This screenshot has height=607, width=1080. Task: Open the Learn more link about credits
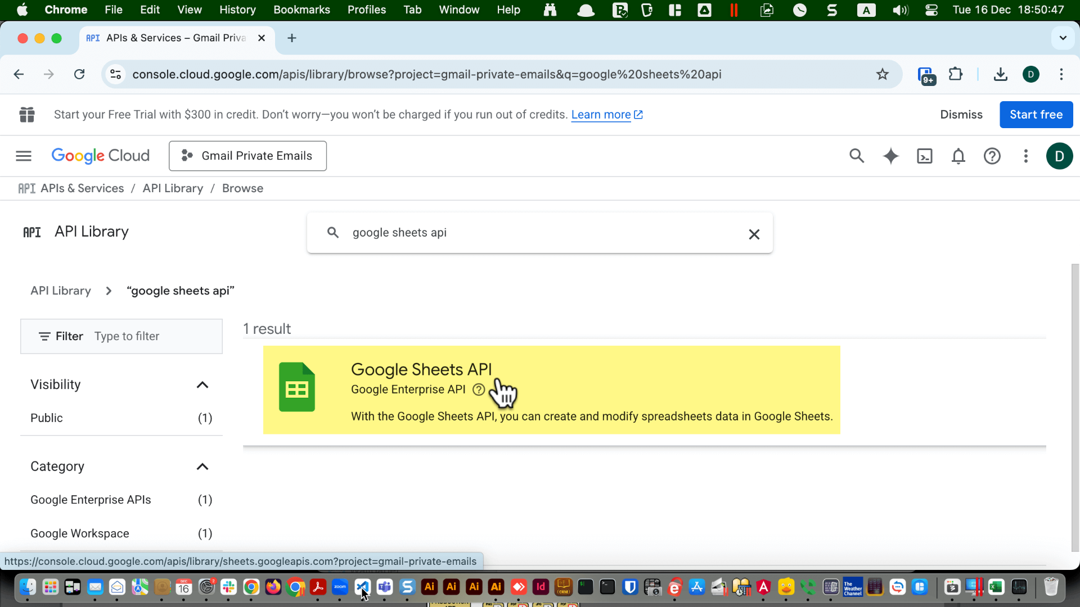tap(601, 114)
